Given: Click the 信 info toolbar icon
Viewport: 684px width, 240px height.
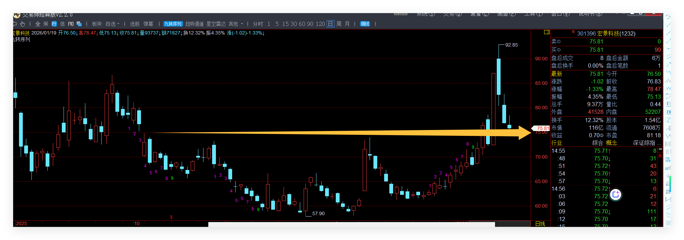Looking at the screenshot, I should coord(63,24).
